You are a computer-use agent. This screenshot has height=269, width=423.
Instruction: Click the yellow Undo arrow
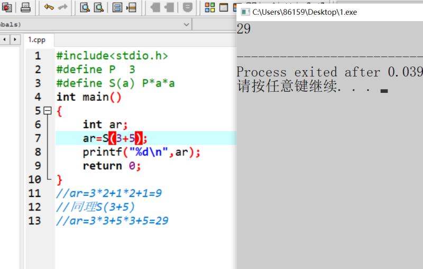(49, 7)
